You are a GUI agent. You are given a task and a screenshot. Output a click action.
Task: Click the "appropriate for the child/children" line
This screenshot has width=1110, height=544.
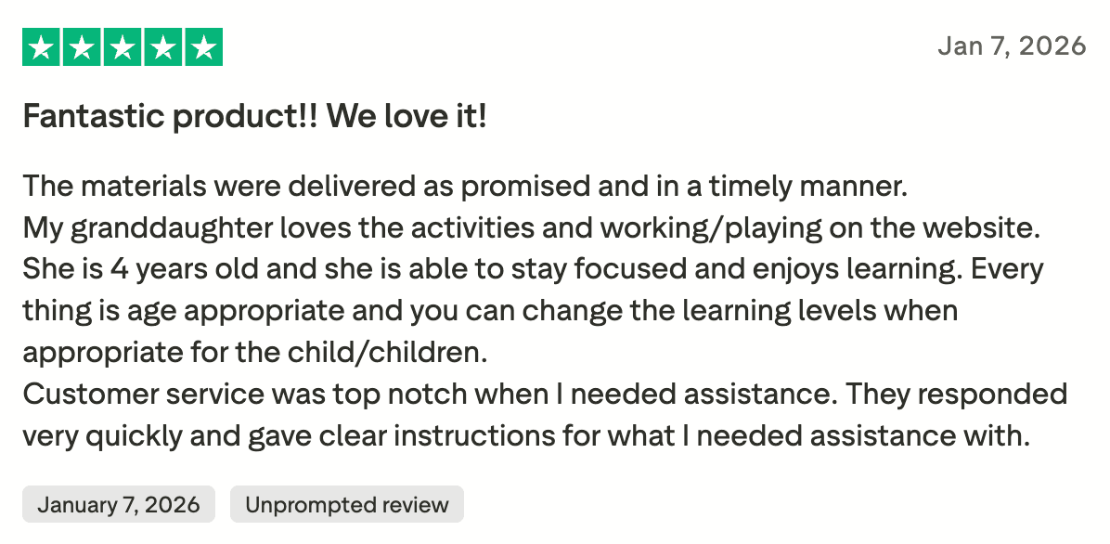tap(254, 353)
